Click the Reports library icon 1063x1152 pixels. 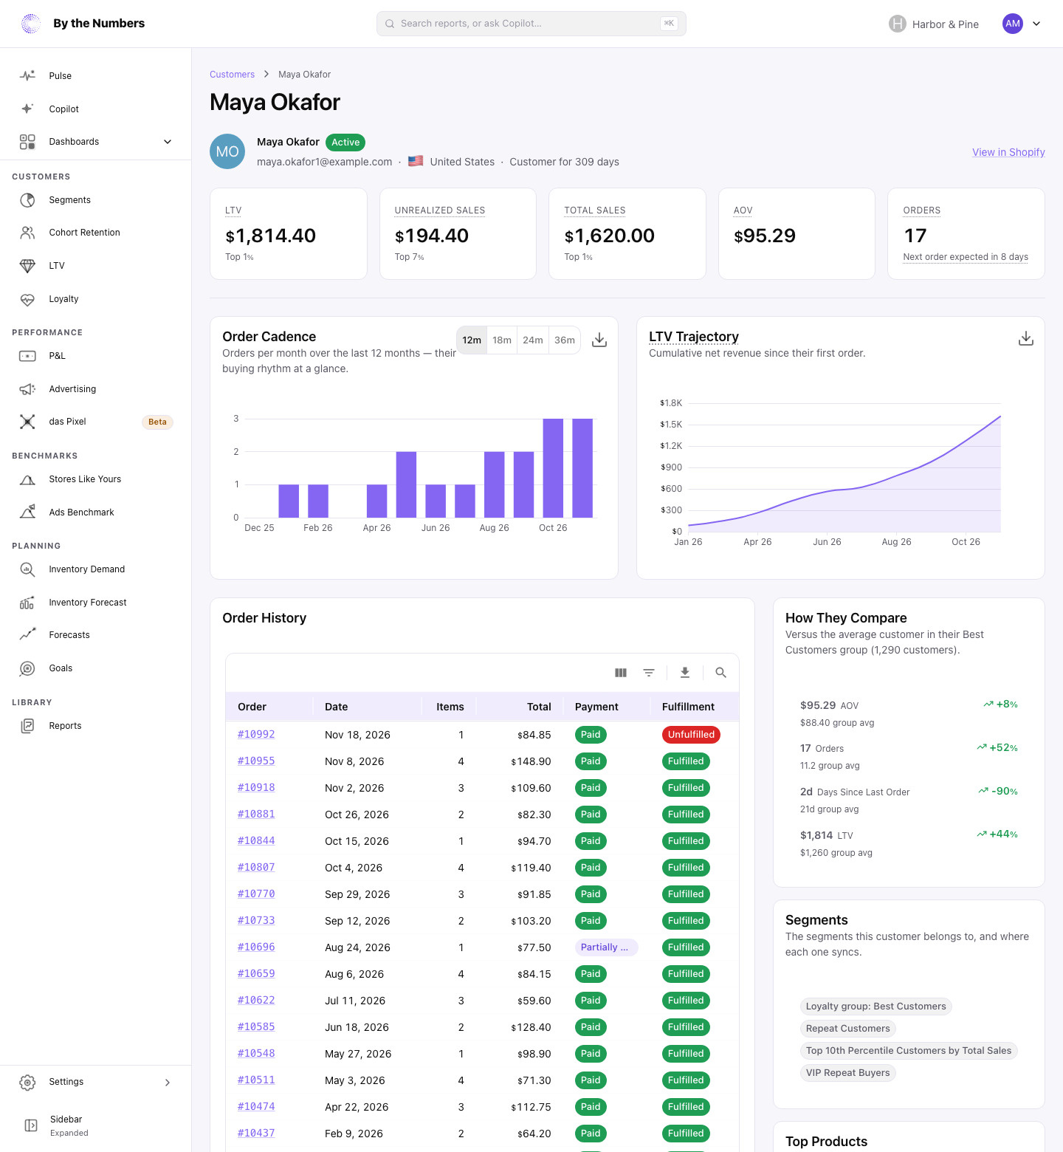click(27, 726)
